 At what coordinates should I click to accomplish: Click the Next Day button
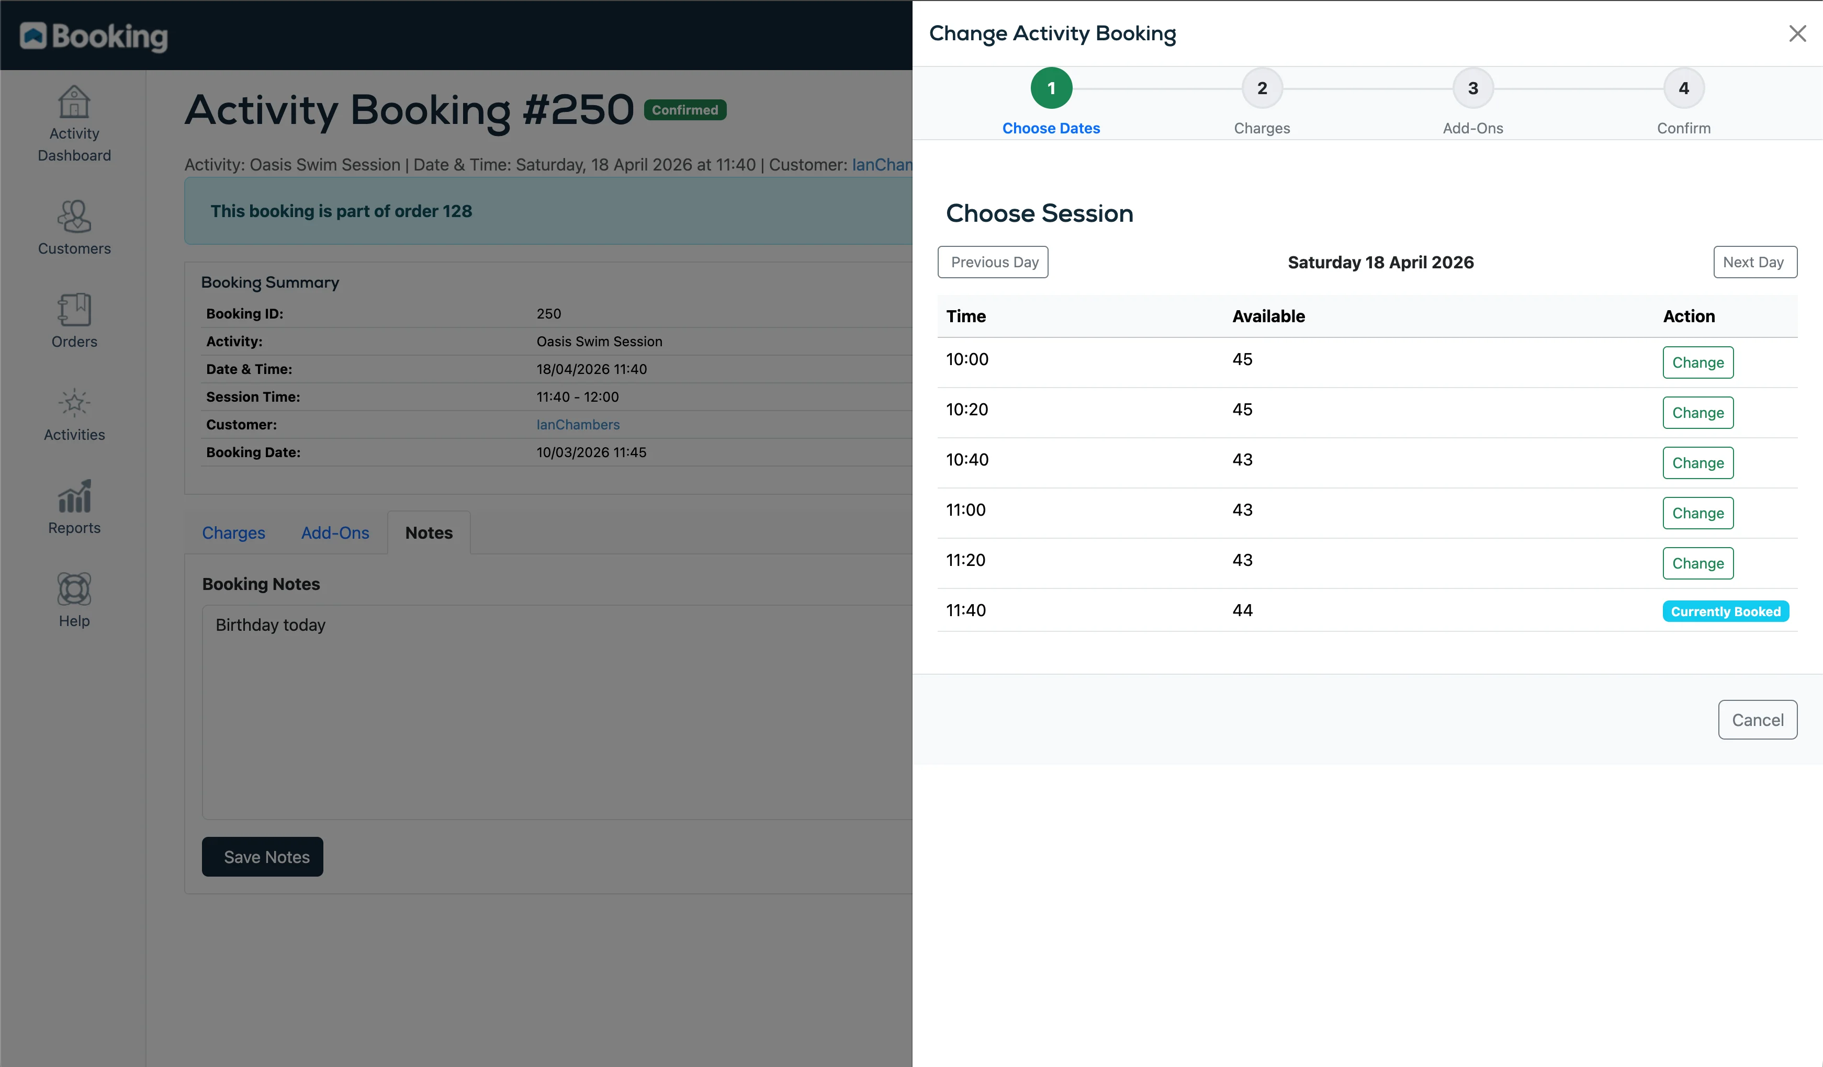(x=1754, y=262)
